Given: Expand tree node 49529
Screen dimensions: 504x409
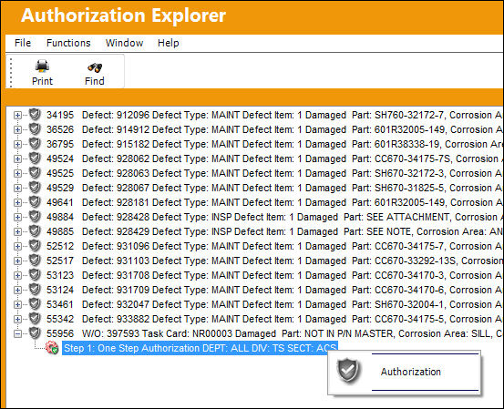Looking at the screenshot, I should (17, 188).
